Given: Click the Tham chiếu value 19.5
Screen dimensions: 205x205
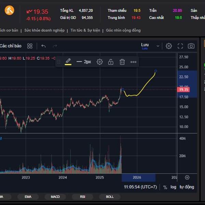Looking at the screenshot, I should click(x=137, y=11).
